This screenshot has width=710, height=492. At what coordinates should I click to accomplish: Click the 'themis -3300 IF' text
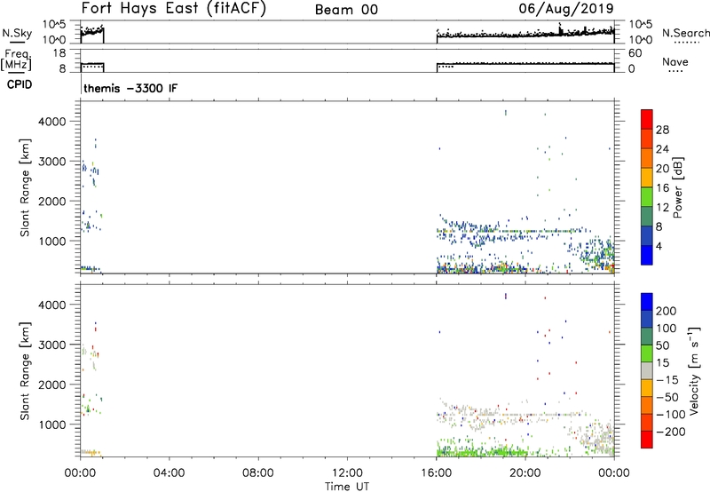tap(130, 88)
